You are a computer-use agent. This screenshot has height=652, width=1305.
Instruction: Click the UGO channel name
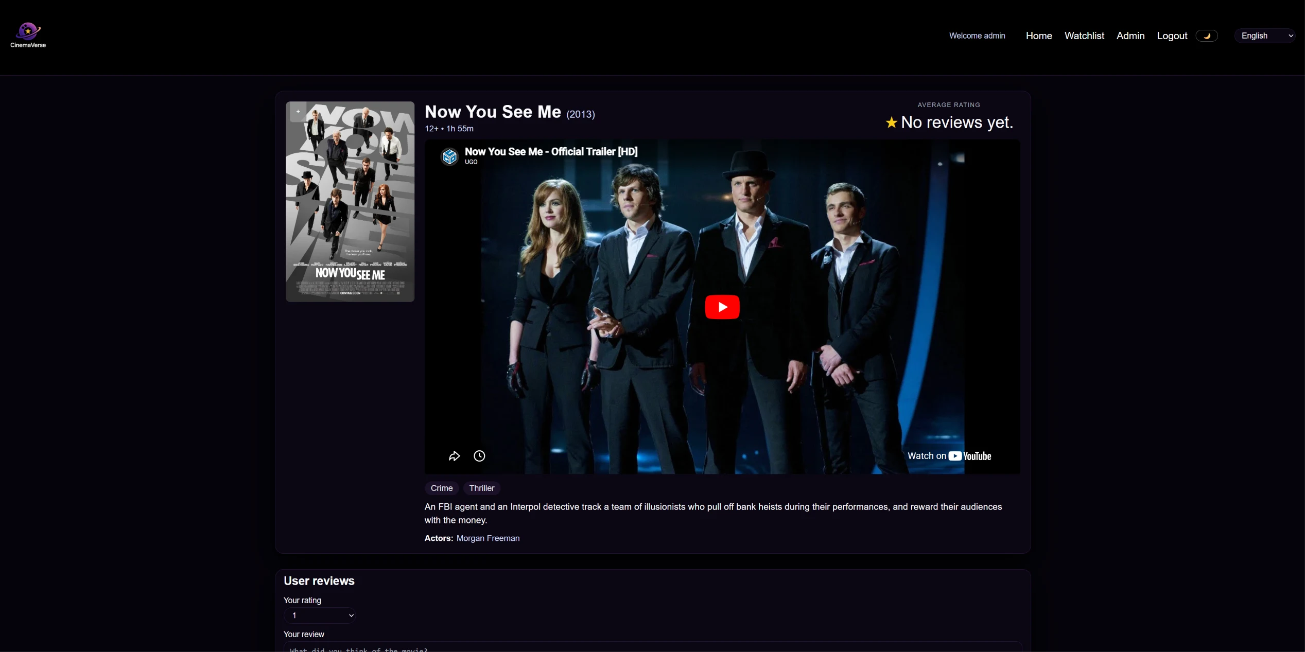click(x=471, y=162)
